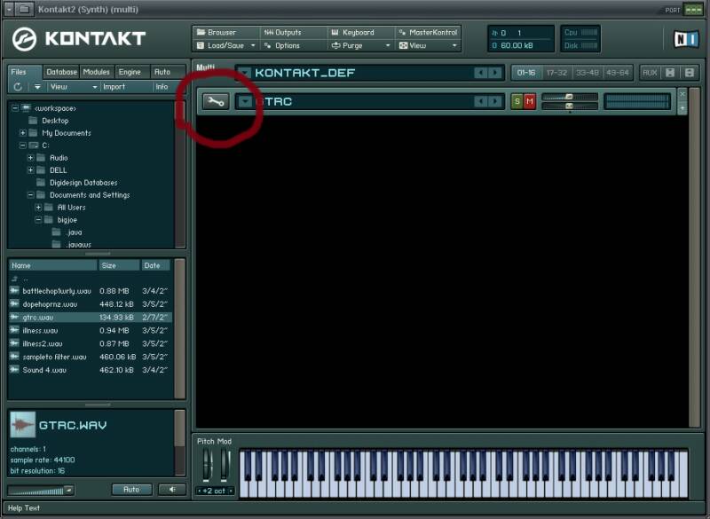Viewport: 710px width, 519px height.
Task: Click the PORT indicator icon
Action: tap(693, 10)
